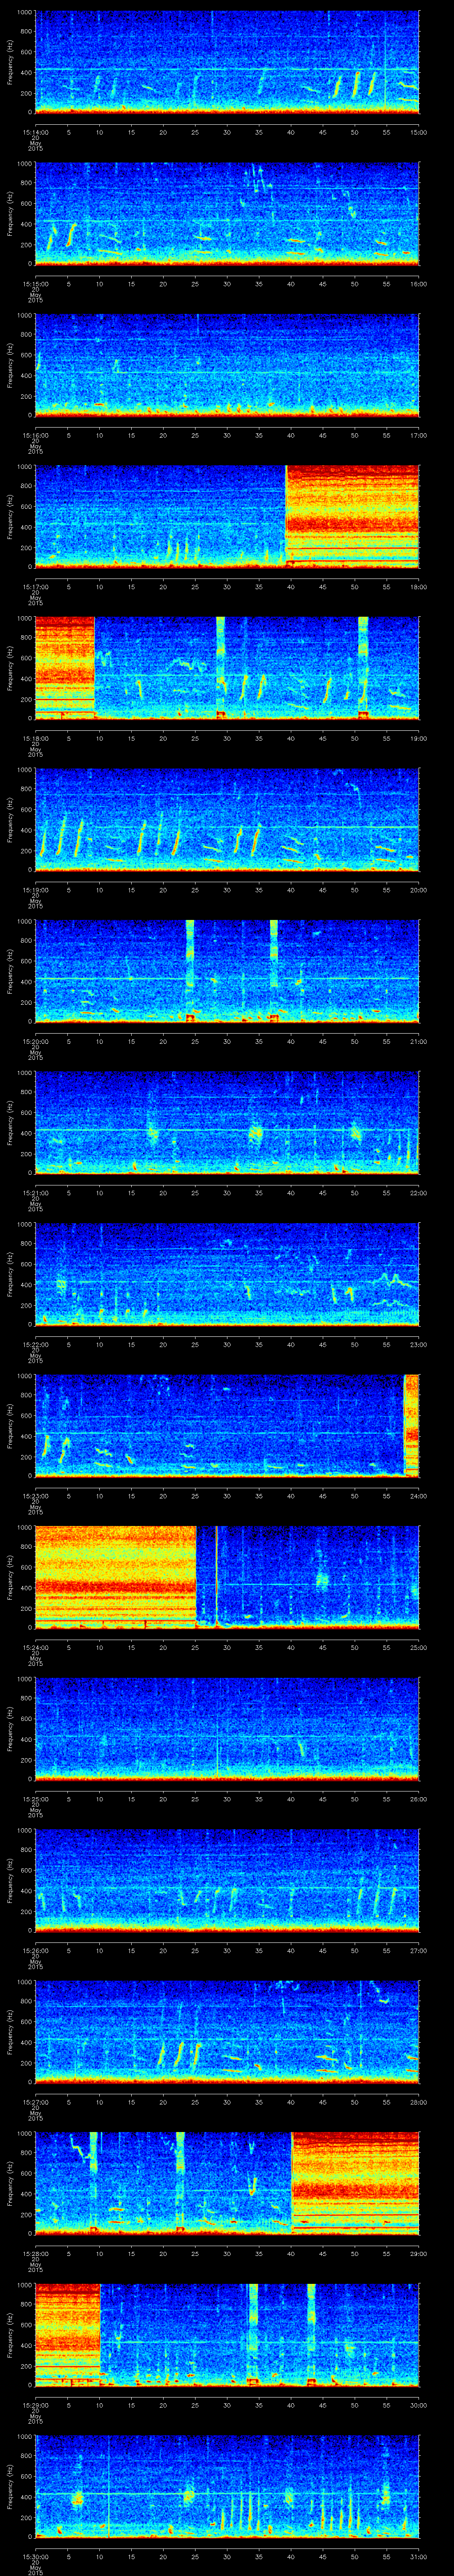The height and width of the screenshot is (2576, 454).
Task: Select the spectrogram panel starting at 15:28:00
Action: 227,2183
